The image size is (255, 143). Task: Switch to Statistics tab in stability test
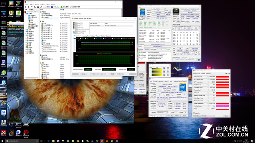[x=108, y=36]
